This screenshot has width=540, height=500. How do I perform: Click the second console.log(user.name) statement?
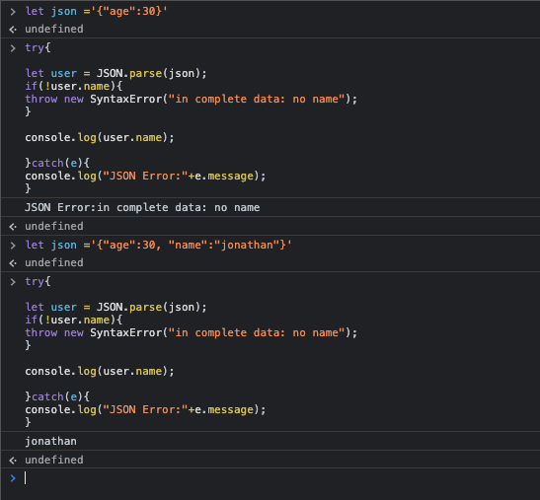tap(100, 371)
